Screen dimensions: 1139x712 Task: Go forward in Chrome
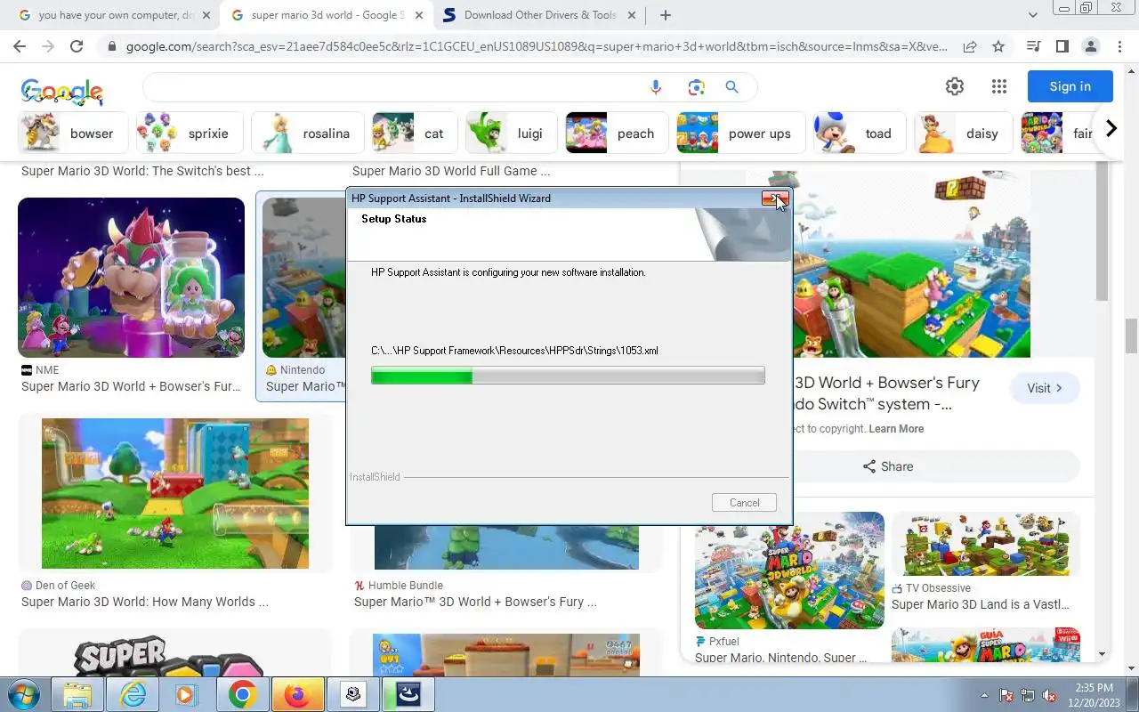tap(48, 46)
